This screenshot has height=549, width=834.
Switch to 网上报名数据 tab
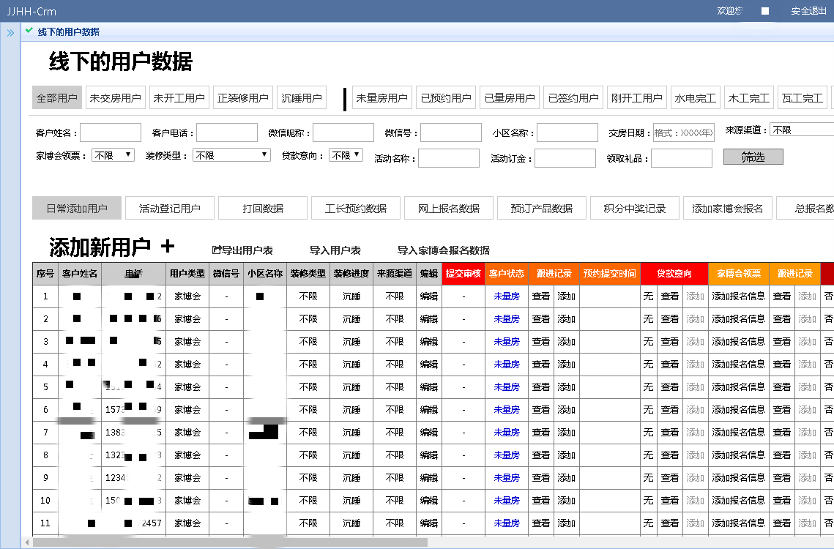[448, 208]
